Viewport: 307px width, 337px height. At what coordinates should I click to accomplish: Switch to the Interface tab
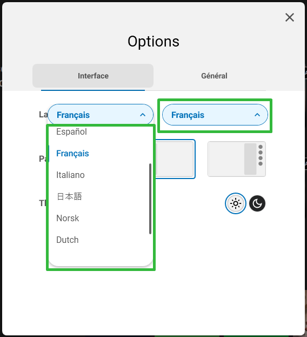[x=93, y=76]
